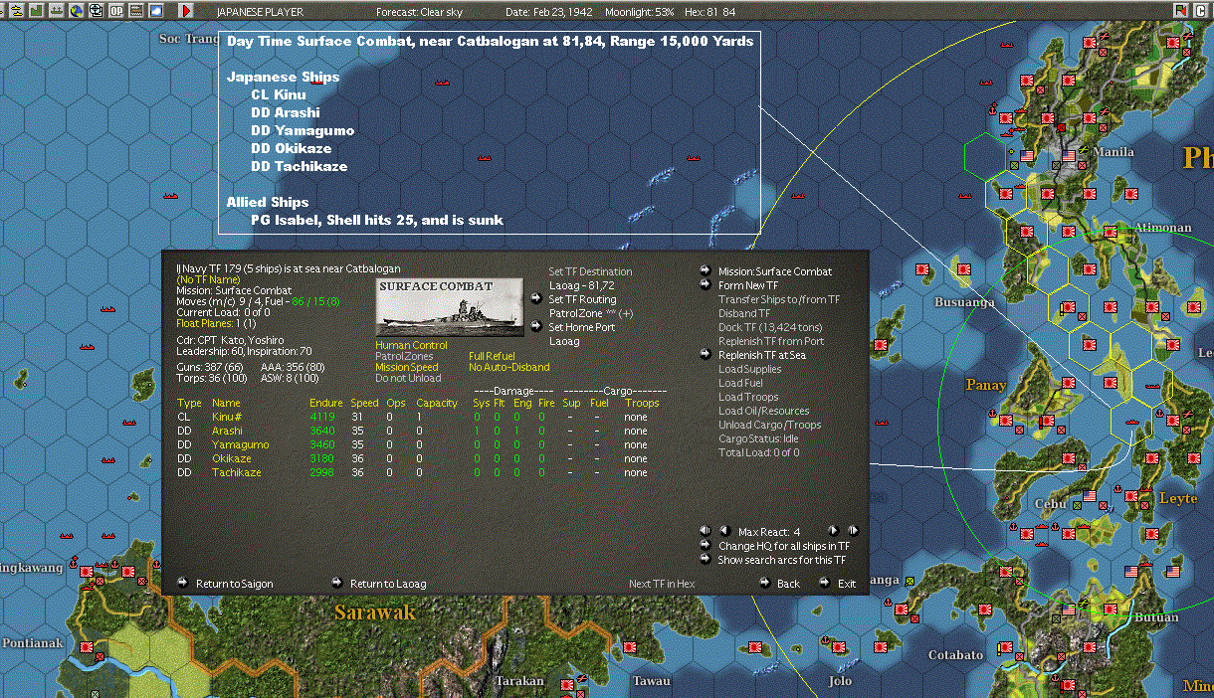Image resolution: width=1214 pixels, height=698 pixels.
Task: Toggle Mission Speed setting
Action: [406, 367]
